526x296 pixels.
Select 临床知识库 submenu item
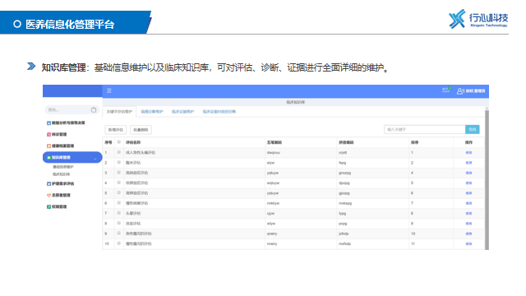(62, 174)
